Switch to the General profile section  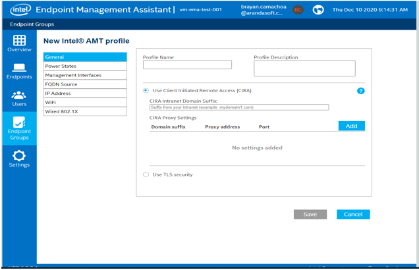click(85, 57)
